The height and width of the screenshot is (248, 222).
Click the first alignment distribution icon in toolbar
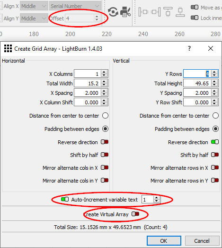tap(143, 12)
